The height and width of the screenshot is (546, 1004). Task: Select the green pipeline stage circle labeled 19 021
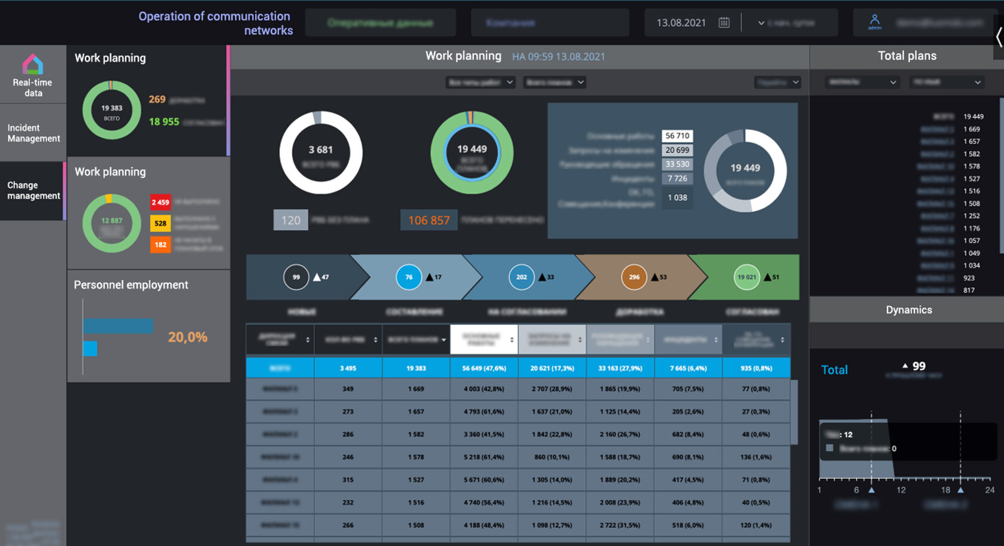click(x=746, y=277)
